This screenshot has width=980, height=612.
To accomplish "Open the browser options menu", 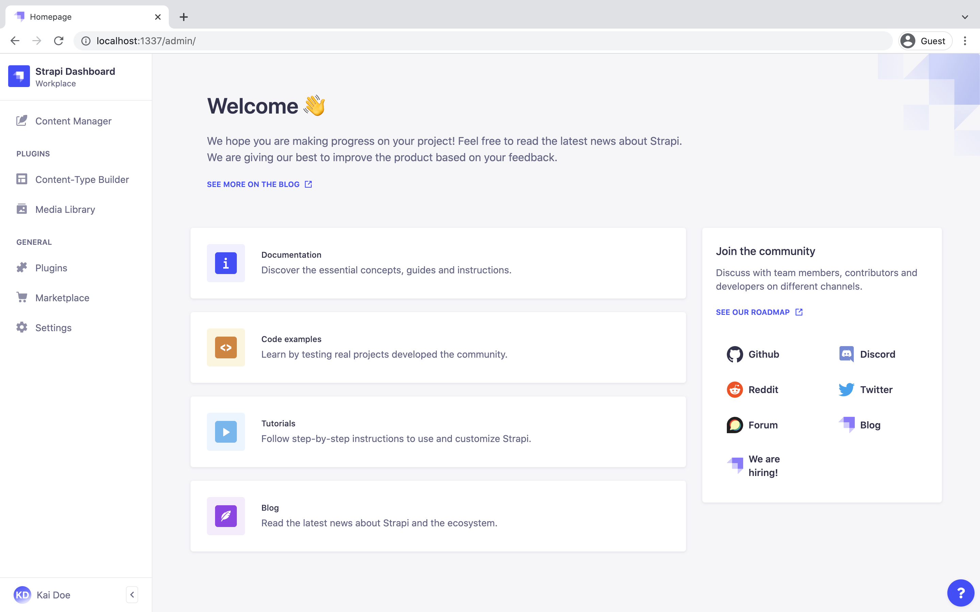I will [x=965, y=40].
